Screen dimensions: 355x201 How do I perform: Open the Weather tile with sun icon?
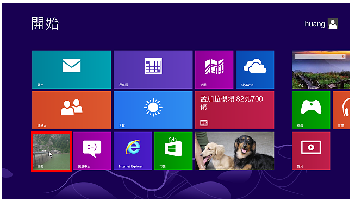pyautogui.click(x=153, y=110)
